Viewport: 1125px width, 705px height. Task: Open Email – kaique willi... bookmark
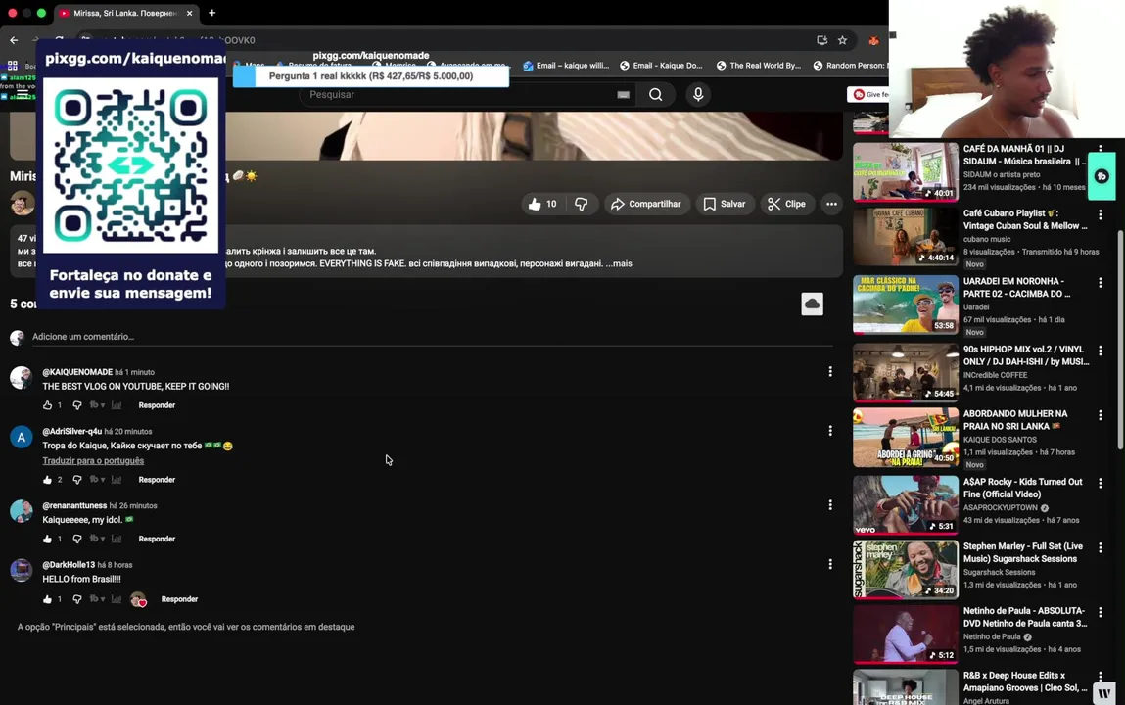click(x=565, y=66)
